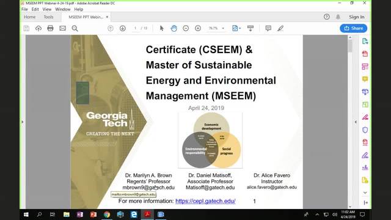Open the cepl.gatech.edu hyperlink
The image size is (391, 220).
point(205,201)
